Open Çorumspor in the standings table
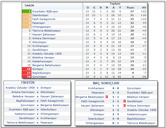This screenshot has width=166, height=128. point(39,77)
